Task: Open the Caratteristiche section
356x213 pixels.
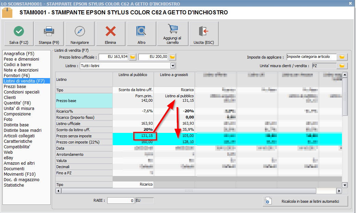Action: pos(18,141)
